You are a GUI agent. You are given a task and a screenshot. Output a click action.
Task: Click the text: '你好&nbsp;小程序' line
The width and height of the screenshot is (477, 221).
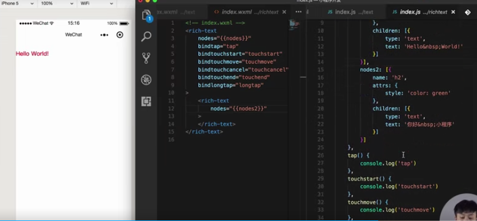pos(420,125)
